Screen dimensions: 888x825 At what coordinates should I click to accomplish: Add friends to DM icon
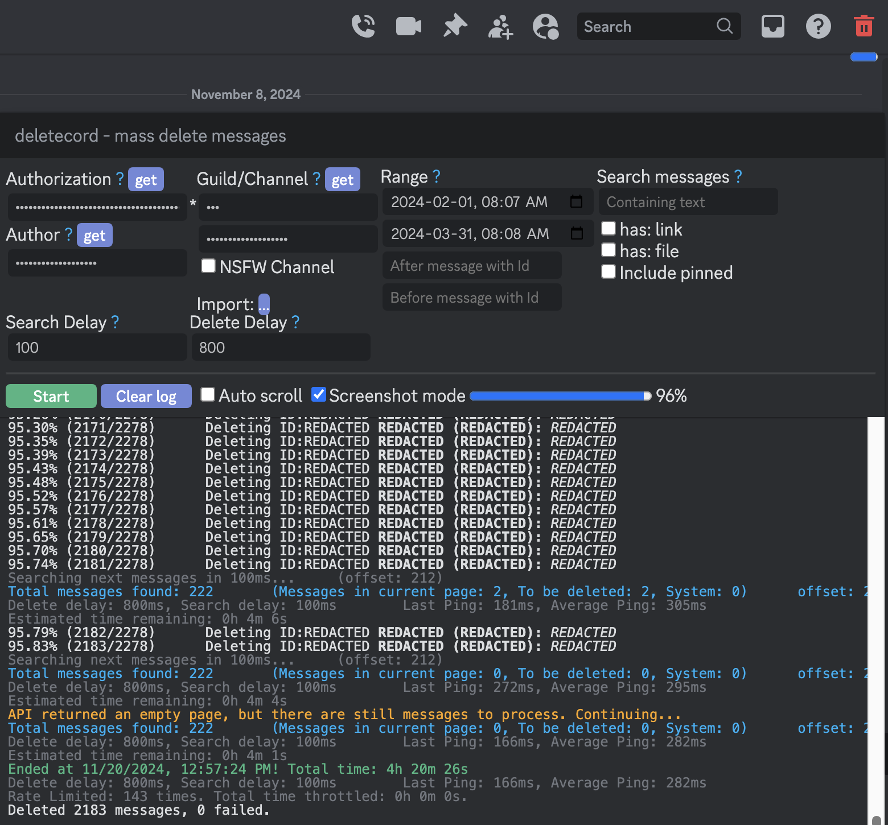[x=500, y=26]
